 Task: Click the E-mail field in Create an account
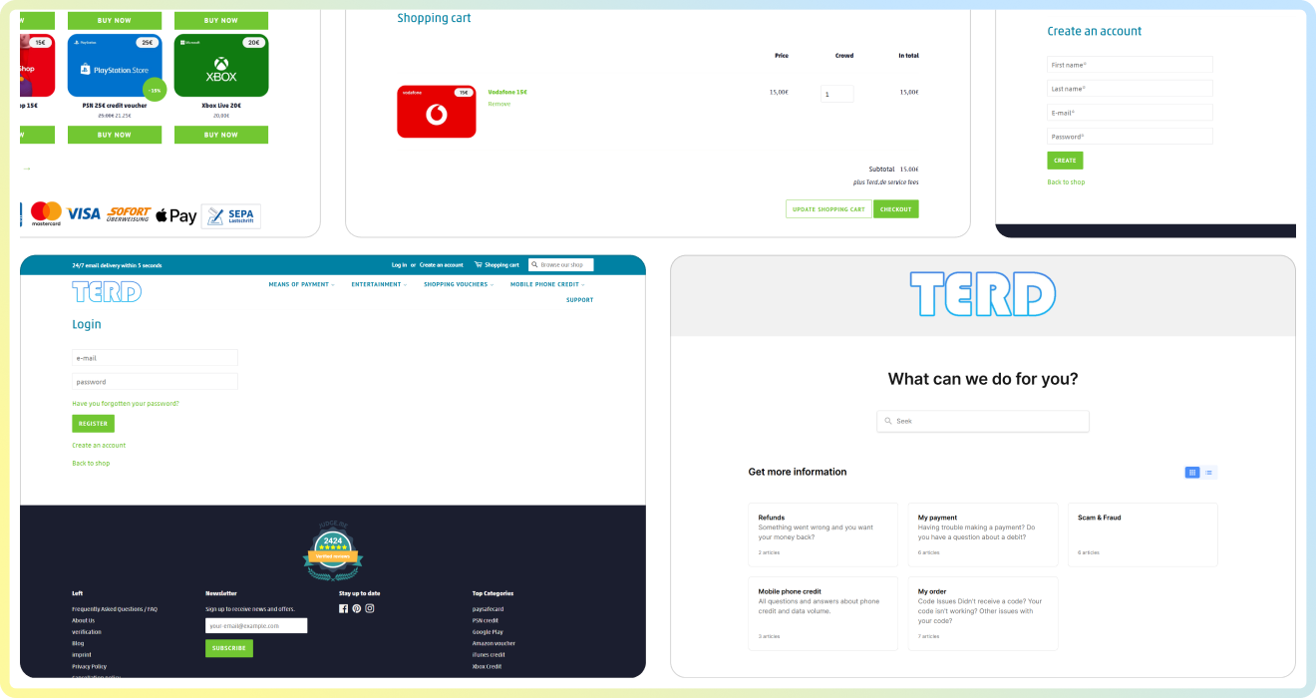[x=1130, y=113]
